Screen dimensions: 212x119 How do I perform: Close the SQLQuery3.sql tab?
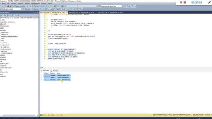pyautogui.click(x=67, y=13)
